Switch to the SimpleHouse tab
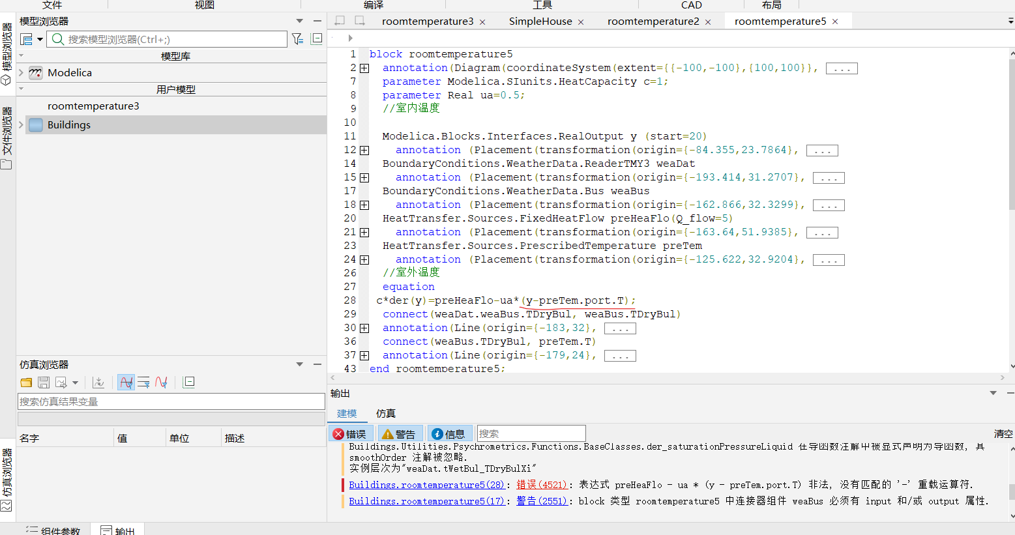 pos(540,22)
